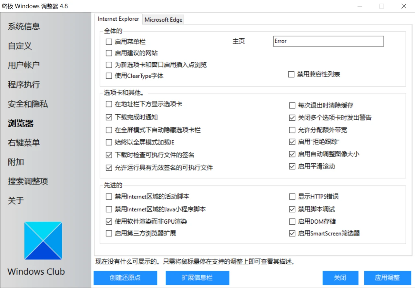The width and height of the screenshot is (415, 288).
Task: Uncheck 下载完成时通知
Action: [x=109, y=117]
